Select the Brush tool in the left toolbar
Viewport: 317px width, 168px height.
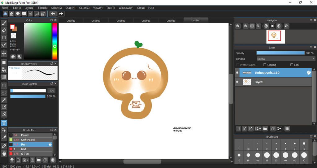pos(4,24)
